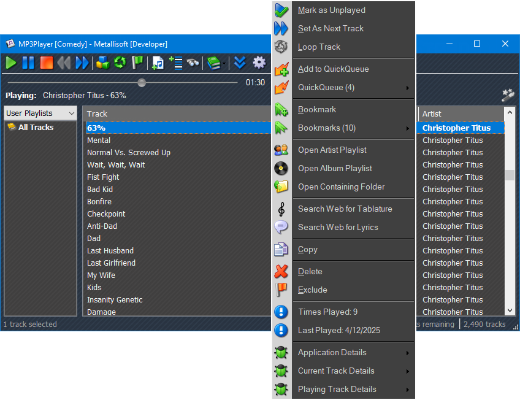Select the track named Bonfire
520x400 pixels.
(x=99, y=202)
